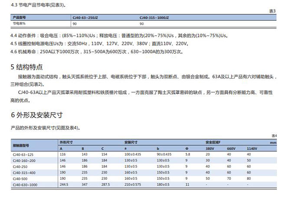282x199 pixels.
Task: Click the cell '180±0.5'
Action: 163,184
